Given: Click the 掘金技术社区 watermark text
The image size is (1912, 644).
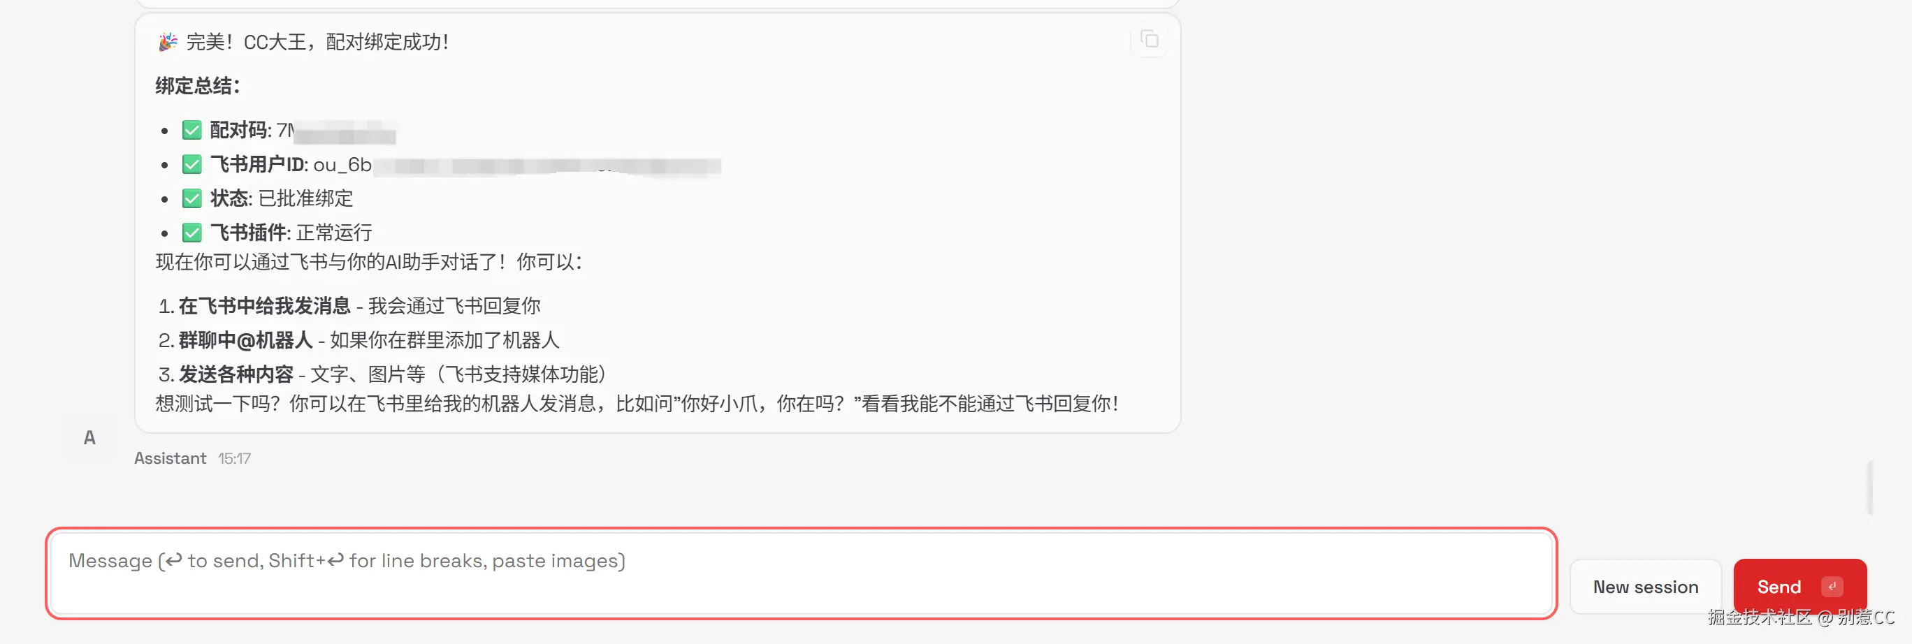Looking at the screenshot, I should coord(1759,617).
